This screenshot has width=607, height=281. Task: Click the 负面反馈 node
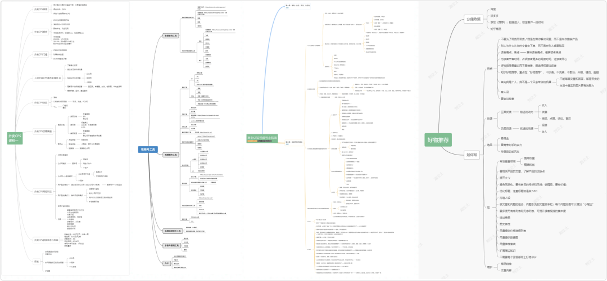pos(506,128)
